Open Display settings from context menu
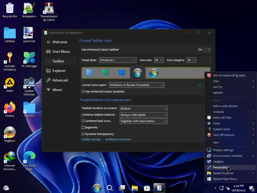The height and width of the screenshot is (193, 257). (231, 150)
